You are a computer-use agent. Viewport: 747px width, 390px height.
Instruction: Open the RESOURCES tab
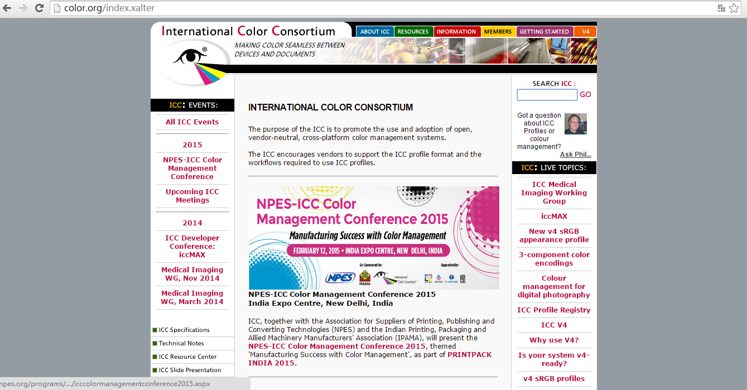(x=413, y=32)
